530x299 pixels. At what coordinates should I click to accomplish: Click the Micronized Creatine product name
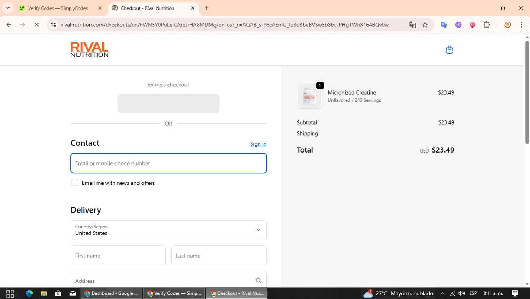(x=352, y=92)
